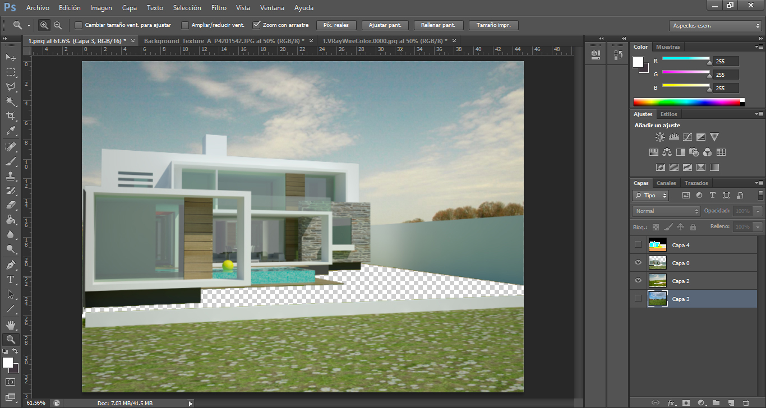
Task: Click the Ajustar pant. button
Action: pyautogui.click(x=385, y=25)
